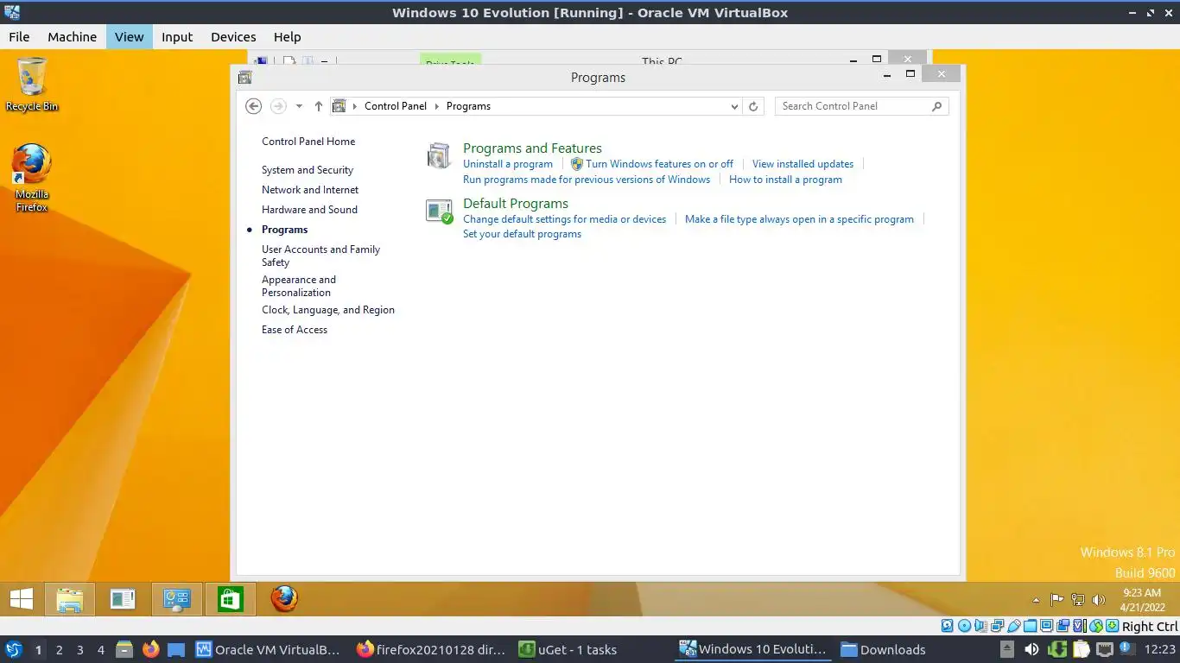Open the VirtualBox Help menu
Image resolution: width=1180 pixels, height=663 pixels.
pyautogui.click(x=287, y=36)
